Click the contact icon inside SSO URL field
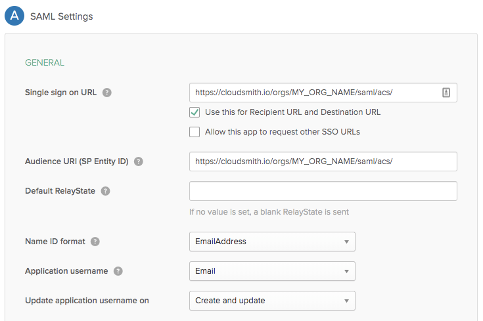The image size is (483, 321). click(x=446, y=93)
